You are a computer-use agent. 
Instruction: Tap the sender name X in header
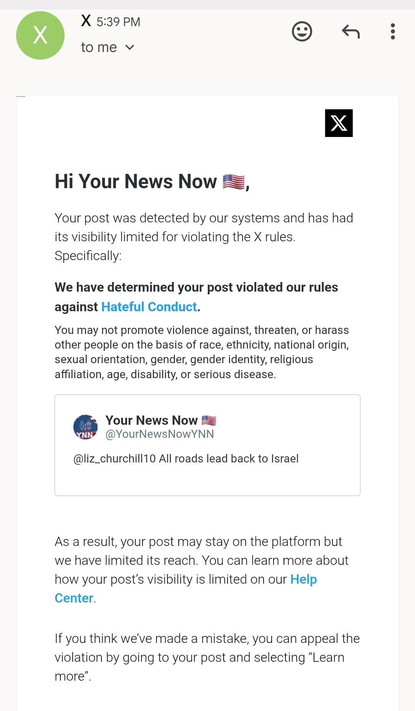pos(86,21)
